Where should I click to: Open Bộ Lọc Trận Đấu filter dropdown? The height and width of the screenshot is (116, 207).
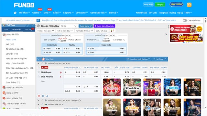click(x=46, y=31)
